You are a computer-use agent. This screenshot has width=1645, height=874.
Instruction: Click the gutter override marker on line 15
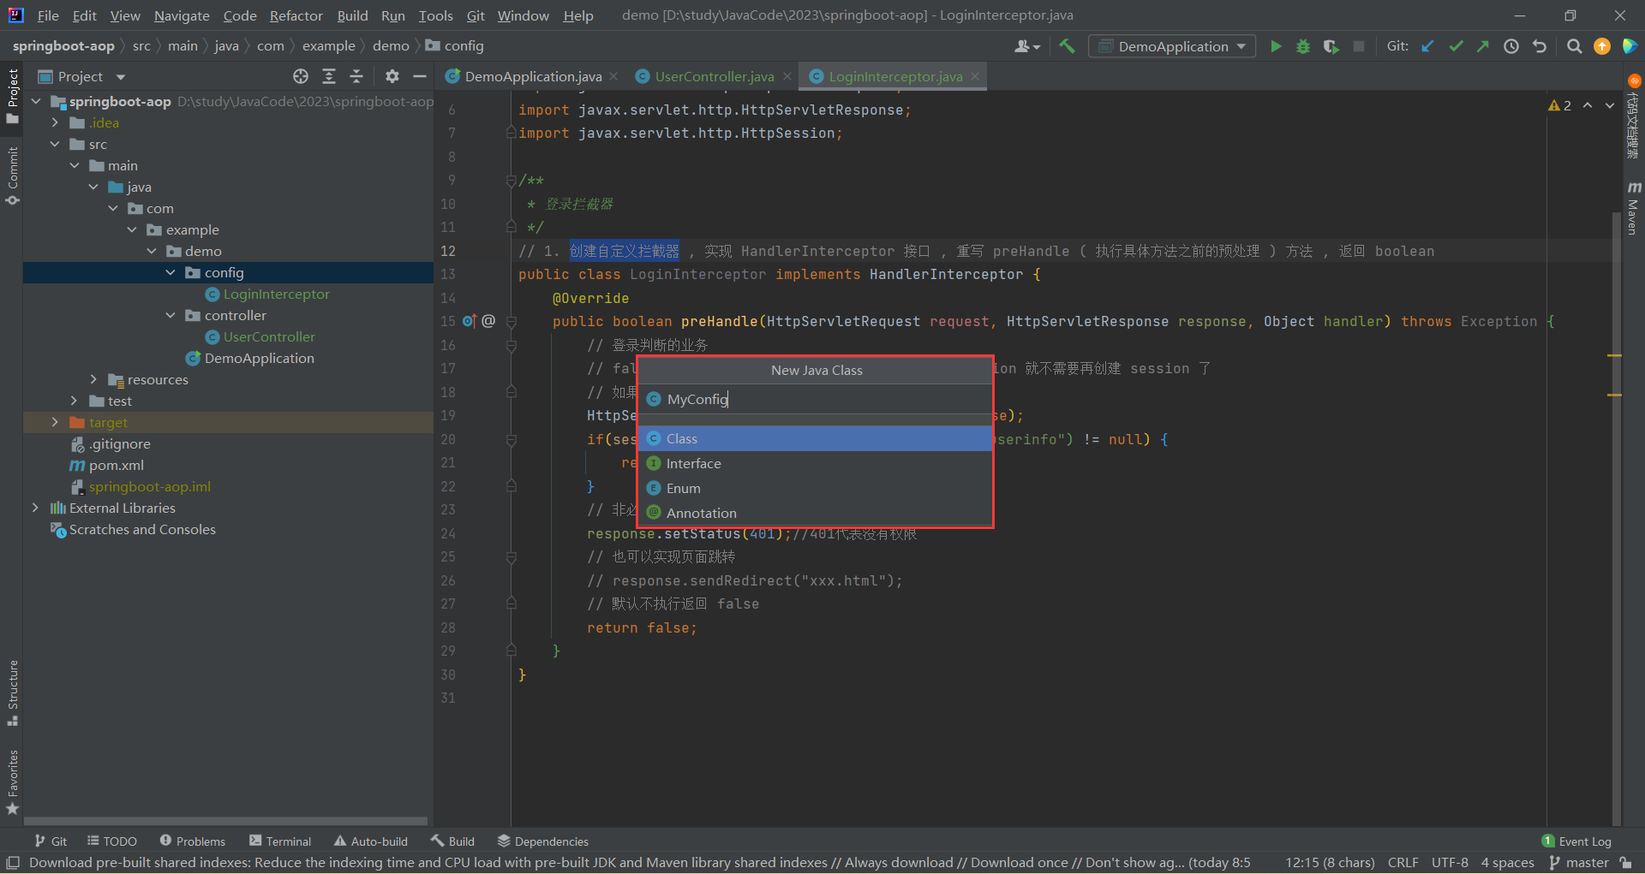[x=469, y=321]
